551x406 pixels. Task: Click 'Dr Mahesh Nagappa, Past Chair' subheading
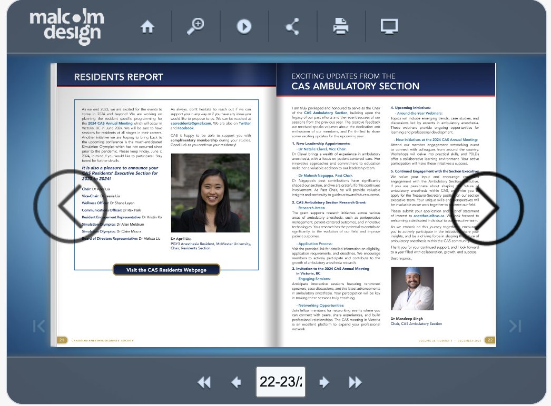(324, 176)
